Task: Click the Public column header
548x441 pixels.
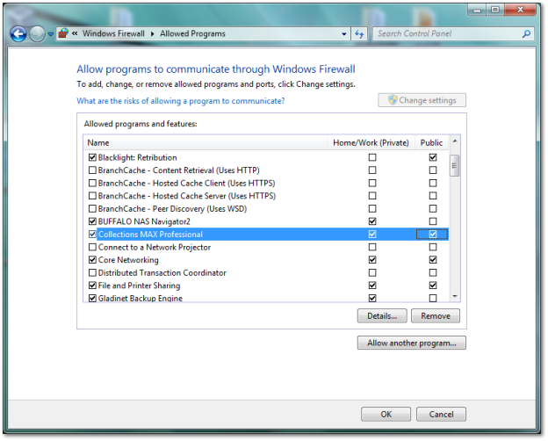Action: coord(431,142)
